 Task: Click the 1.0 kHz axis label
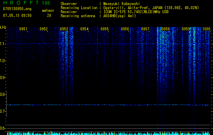[x=3, y=61]
